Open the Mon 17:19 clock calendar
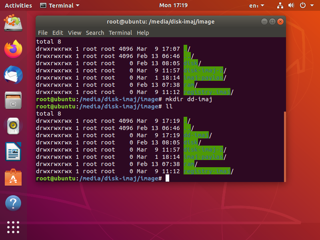This screenshot has width=320, height=240. click(x=173, y=5)
